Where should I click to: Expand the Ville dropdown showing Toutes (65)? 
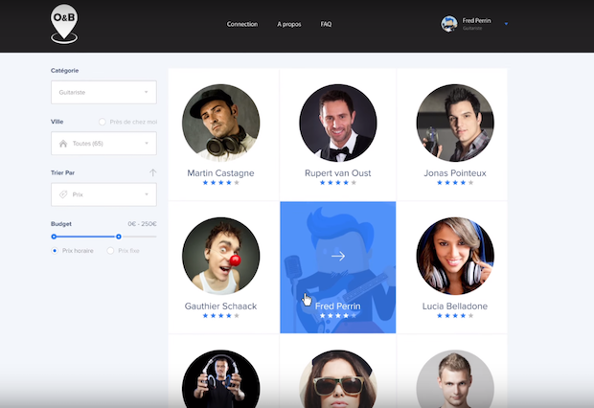click(x=103, y=144)
